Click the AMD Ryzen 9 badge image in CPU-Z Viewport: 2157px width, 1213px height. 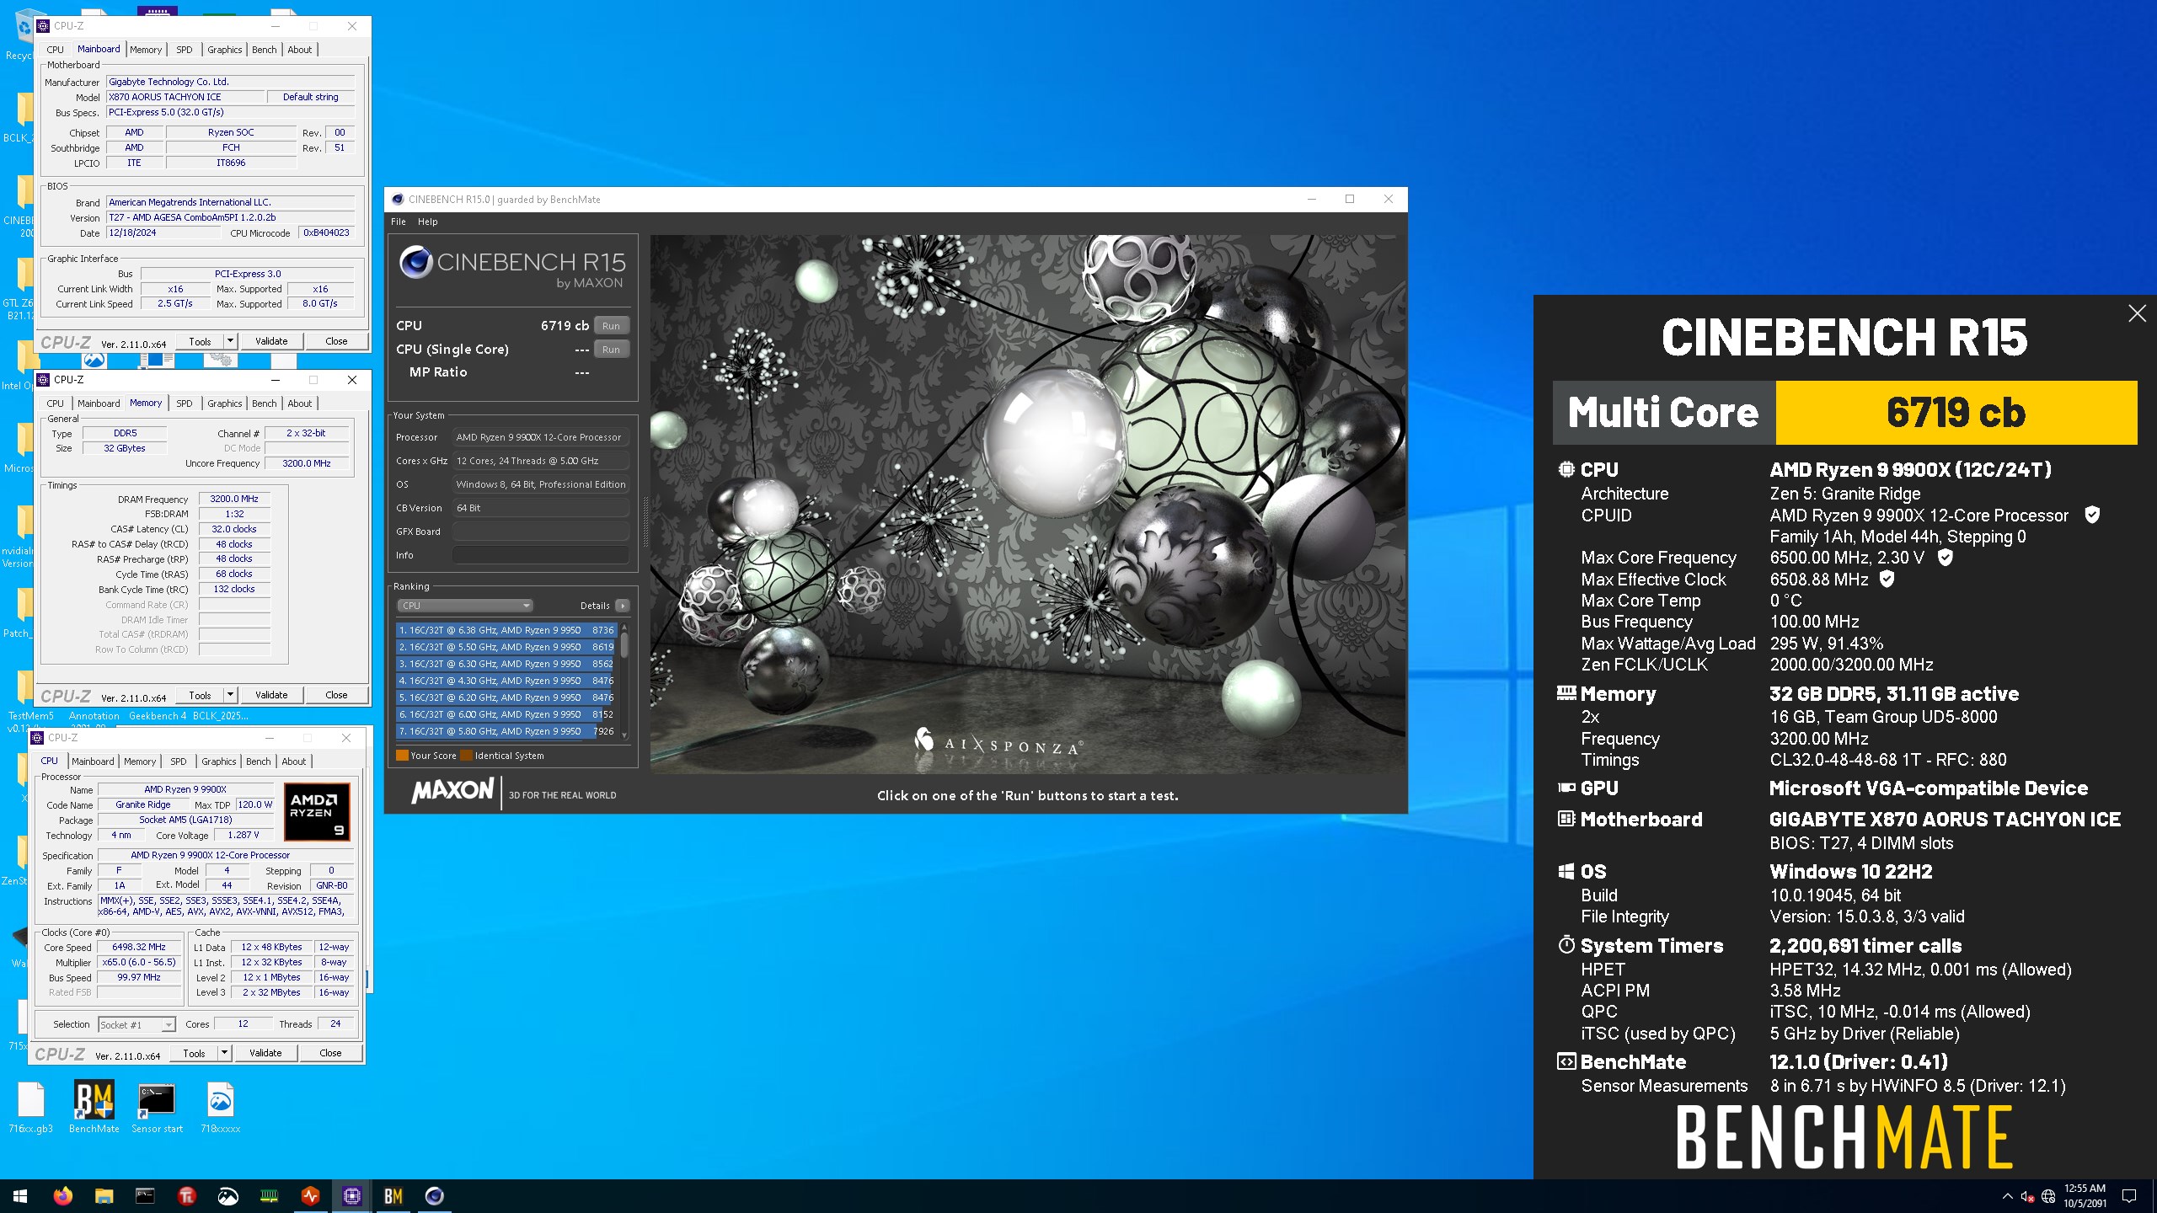(x=317, y=811)
